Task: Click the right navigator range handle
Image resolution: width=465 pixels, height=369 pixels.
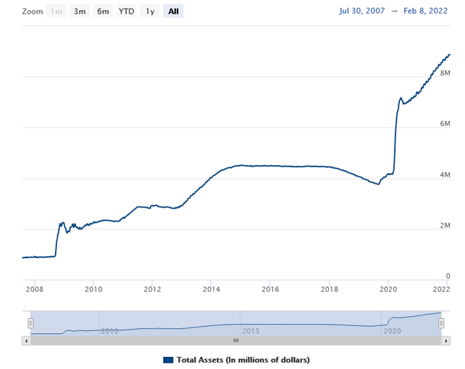Action: [441, 323]
